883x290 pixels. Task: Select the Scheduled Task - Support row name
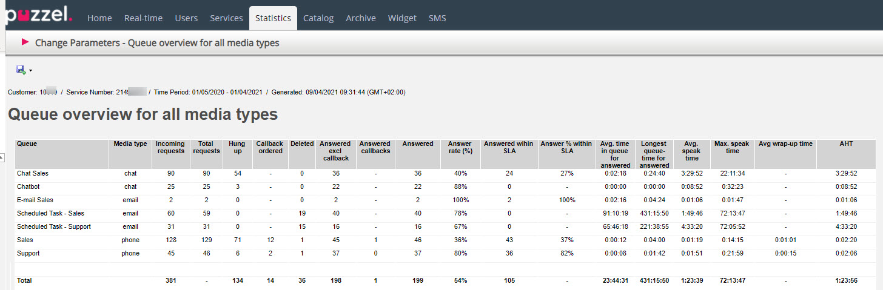(x=54, y=226)
